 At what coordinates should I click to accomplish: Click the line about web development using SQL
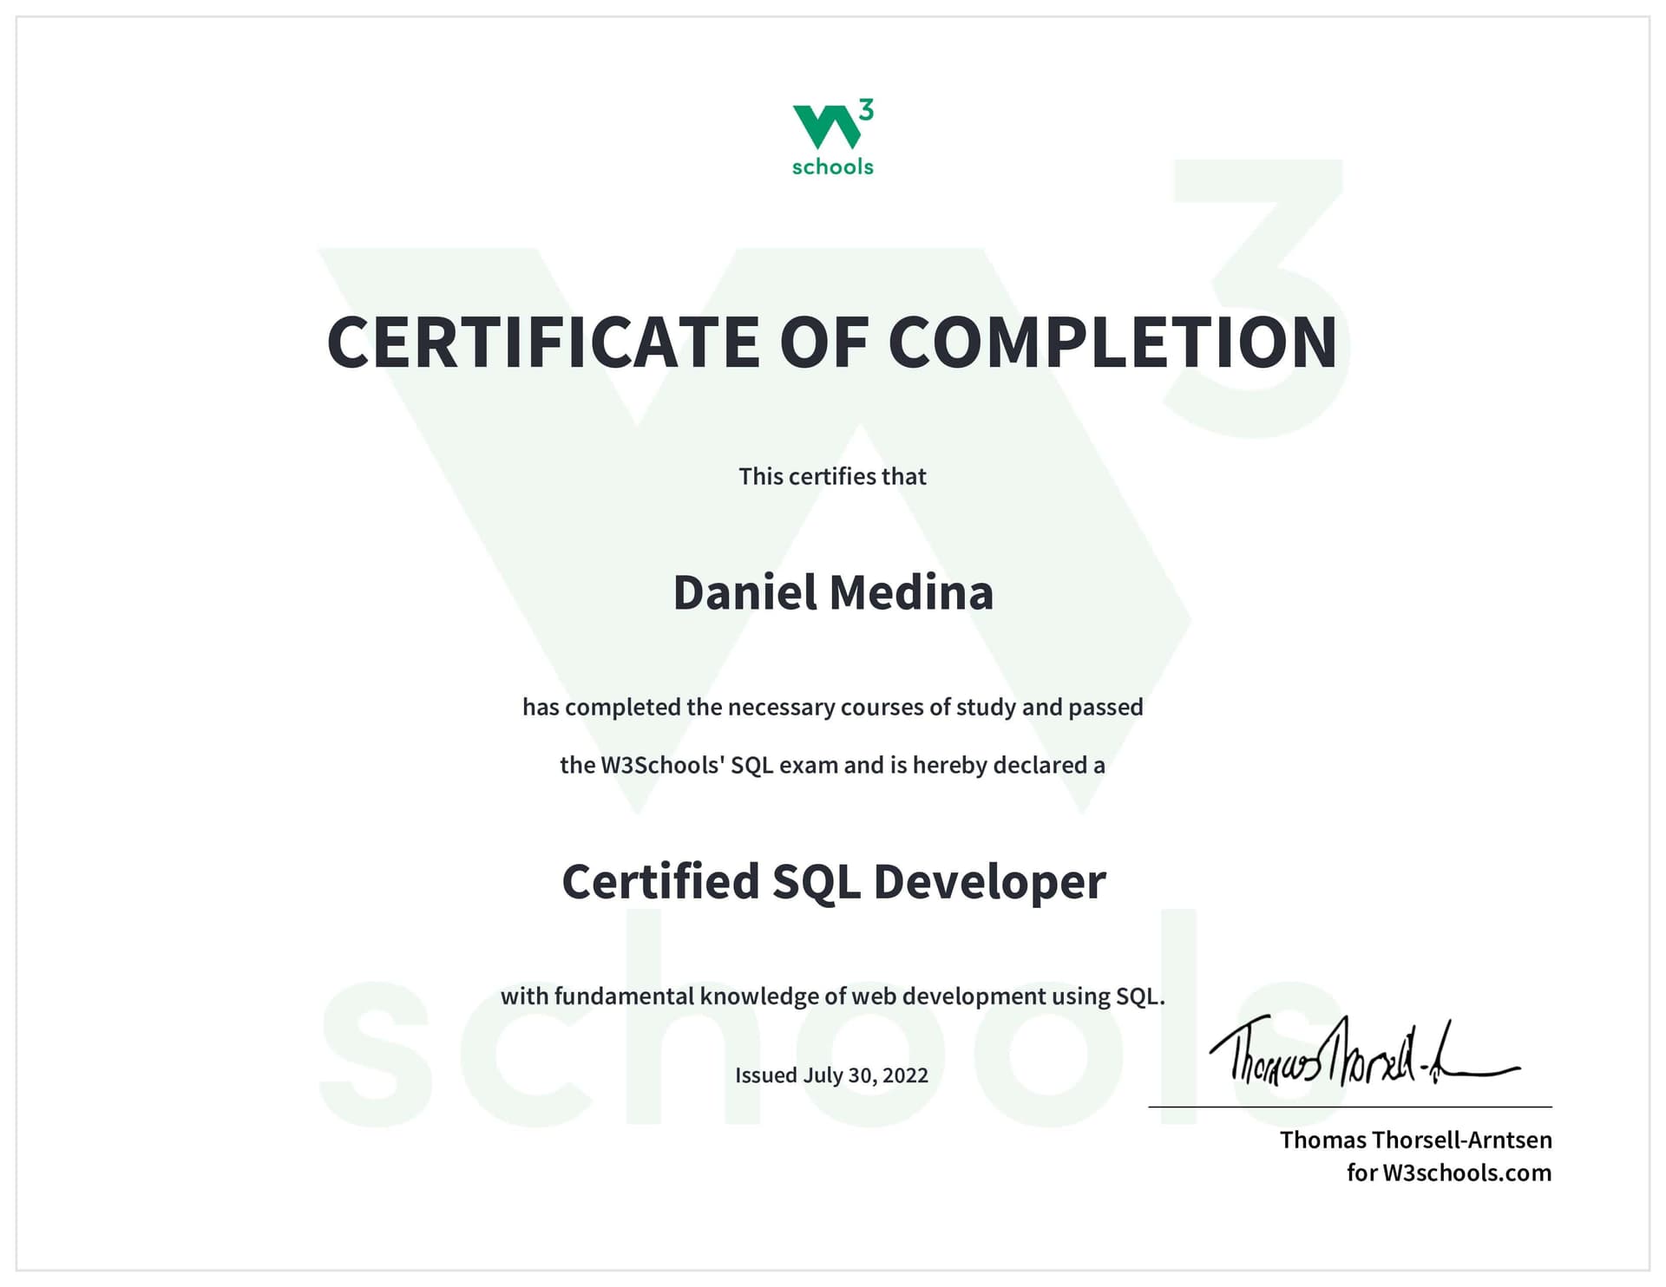click(x=831, y=997)
